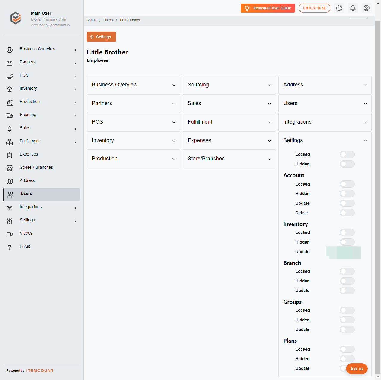
Task: Toggle the Plans Hidden switch
Action: coord(347,359)
